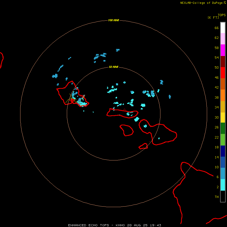Viewport: 227px width, 227px height.
Task: Click the 19:43 timestamp
Action: tap(155, 225)
